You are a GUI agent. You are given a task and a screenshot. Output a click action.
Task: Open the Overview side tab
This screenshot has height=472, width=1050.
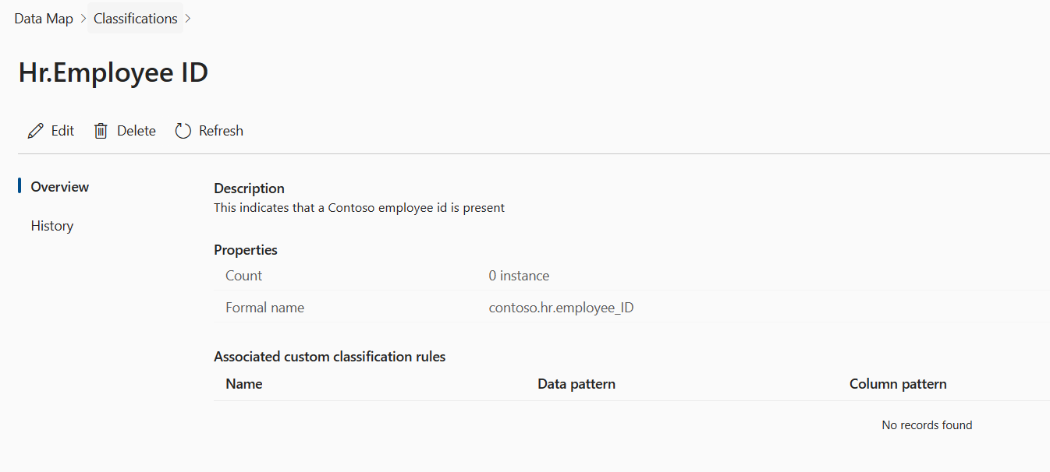click(x=60, y=187)
